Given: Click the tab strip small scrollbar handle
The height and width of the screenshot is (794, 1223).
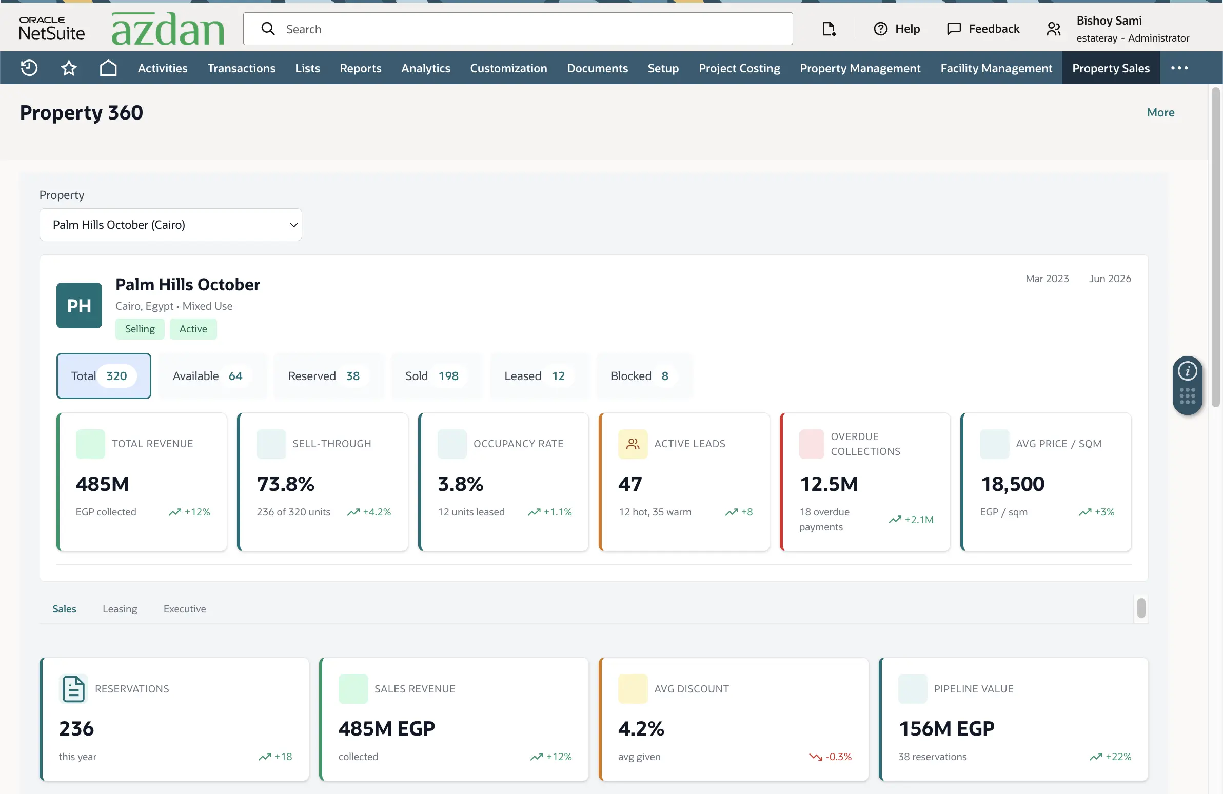Looking at the screenshot, I should pyautogui.click(x=1141, y=608).
